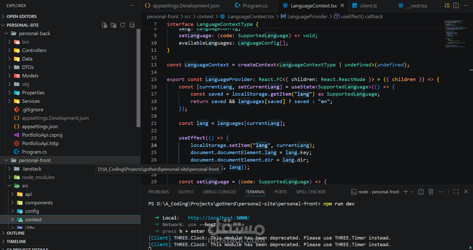Click the Explorer vertical scrollbar
473x250 pixels.
pyautogui.click(x=139, y=78)
